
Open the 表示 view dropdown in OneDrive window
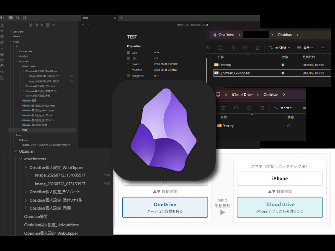tap(305, 48)
